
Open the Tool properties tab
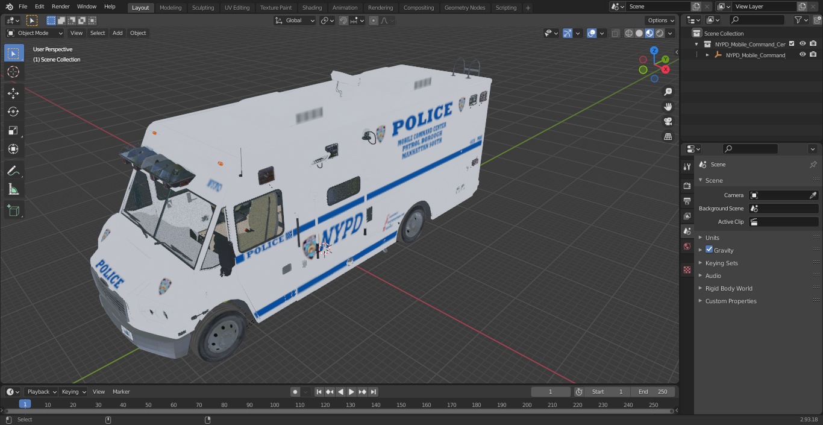687,166
